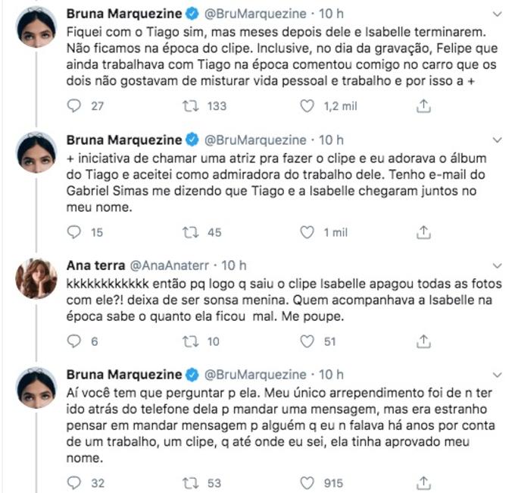Like the last tweet with 915 likes

point(308,481)
